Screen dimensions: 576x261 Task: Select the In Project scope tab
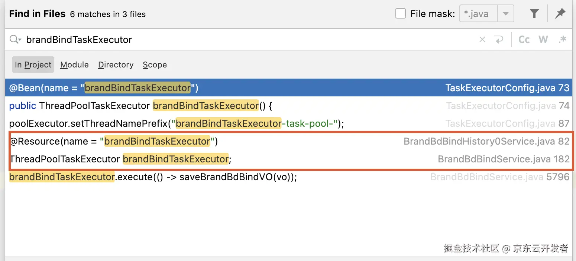[x=33, y=65]
